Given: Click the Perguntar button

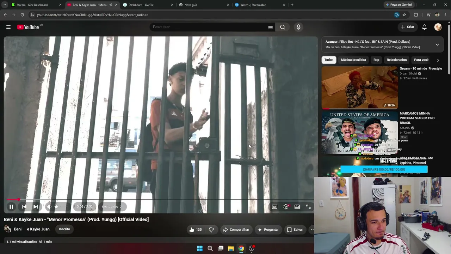Looking at the screenshot, I should 268,230.
